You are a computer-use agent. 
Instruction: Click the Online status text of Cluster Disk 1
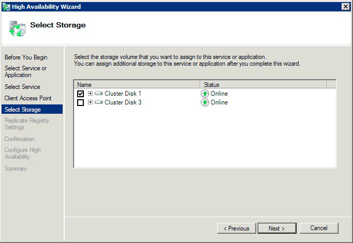pyautogui.click(x=219, y=94)
